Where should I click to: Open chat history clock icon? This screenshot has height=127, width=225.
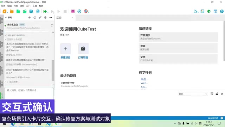[35, 17]
